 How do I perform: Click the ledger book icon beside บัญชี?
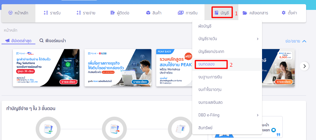pyautogui.click(x=216, y=13)
